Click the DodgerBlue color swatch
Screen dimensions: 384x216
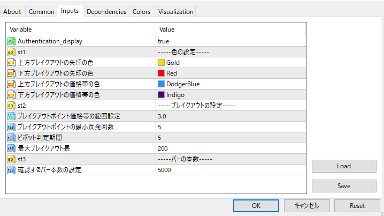coord(161,84)
